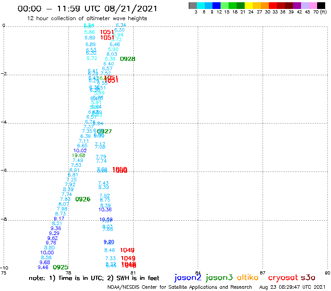Click the 8.46 wave height value
This screenshot has height=291, width=331.
pos(110,250)
